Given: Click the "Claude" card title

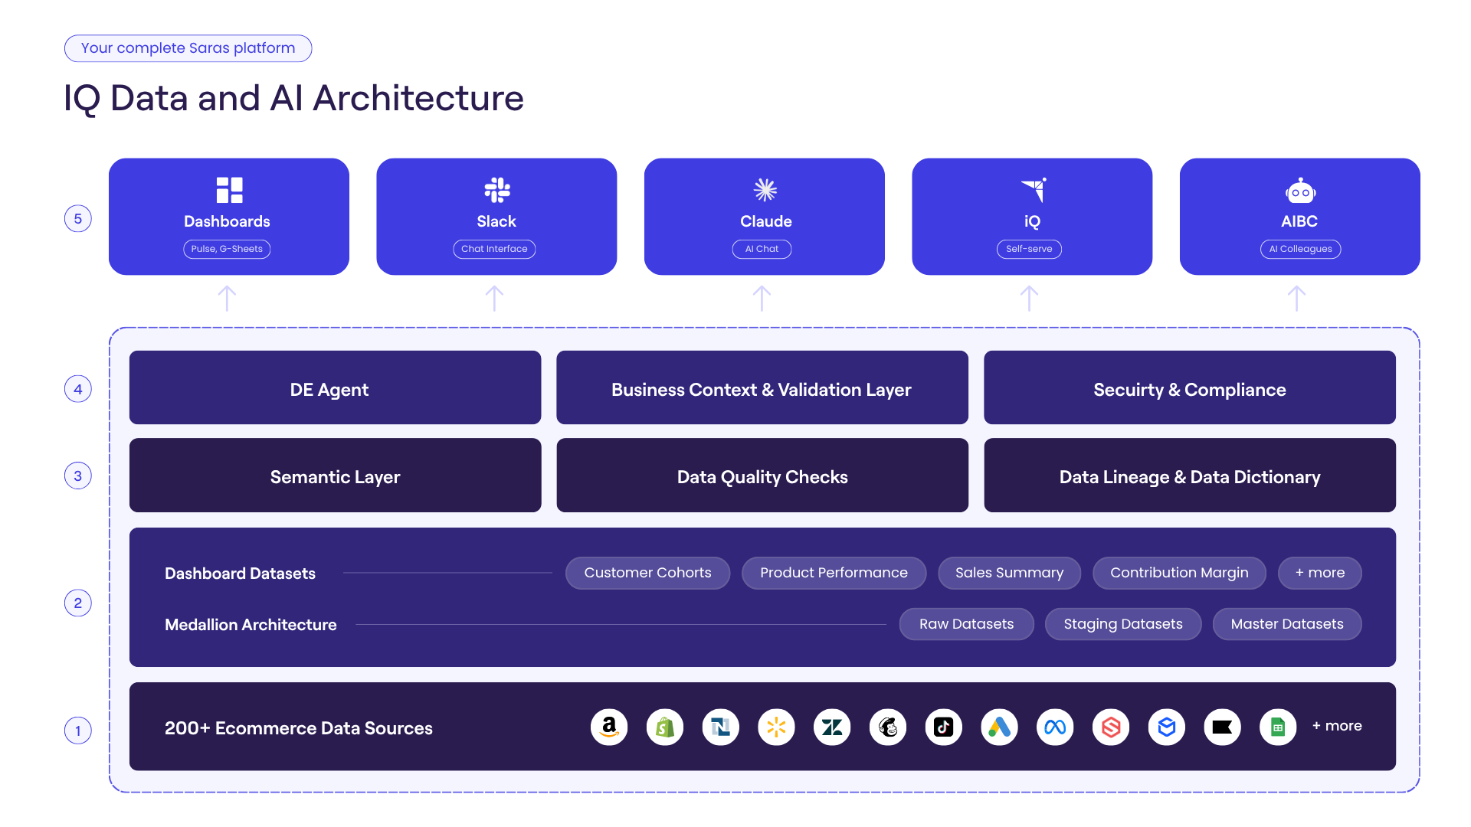Looking at the screenshot, I should pyautogui.click(x=765, y=221).
